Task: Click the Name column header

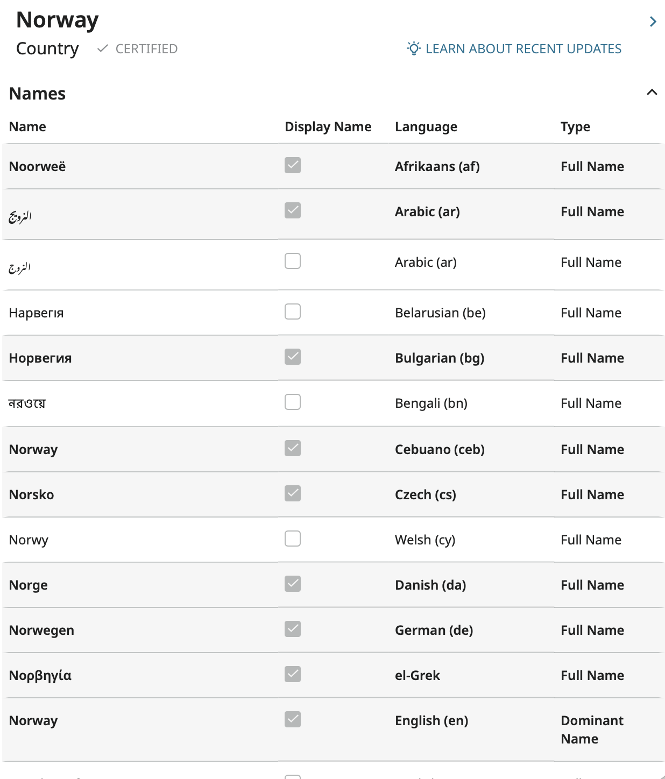Action: tap(27, 127)
